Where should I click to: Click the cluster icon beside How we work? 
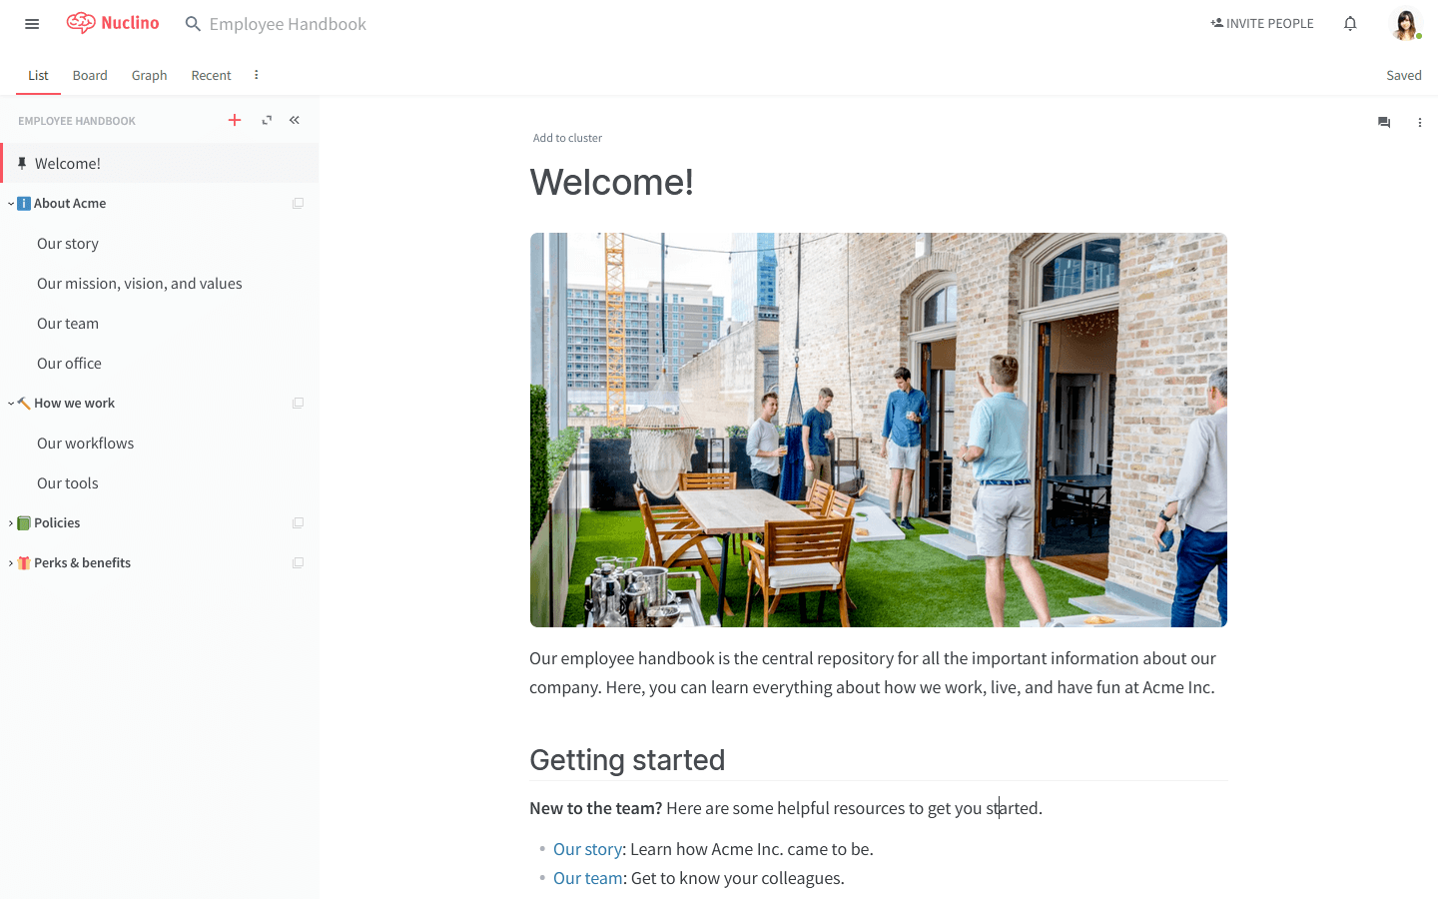(x=298, y=403)
